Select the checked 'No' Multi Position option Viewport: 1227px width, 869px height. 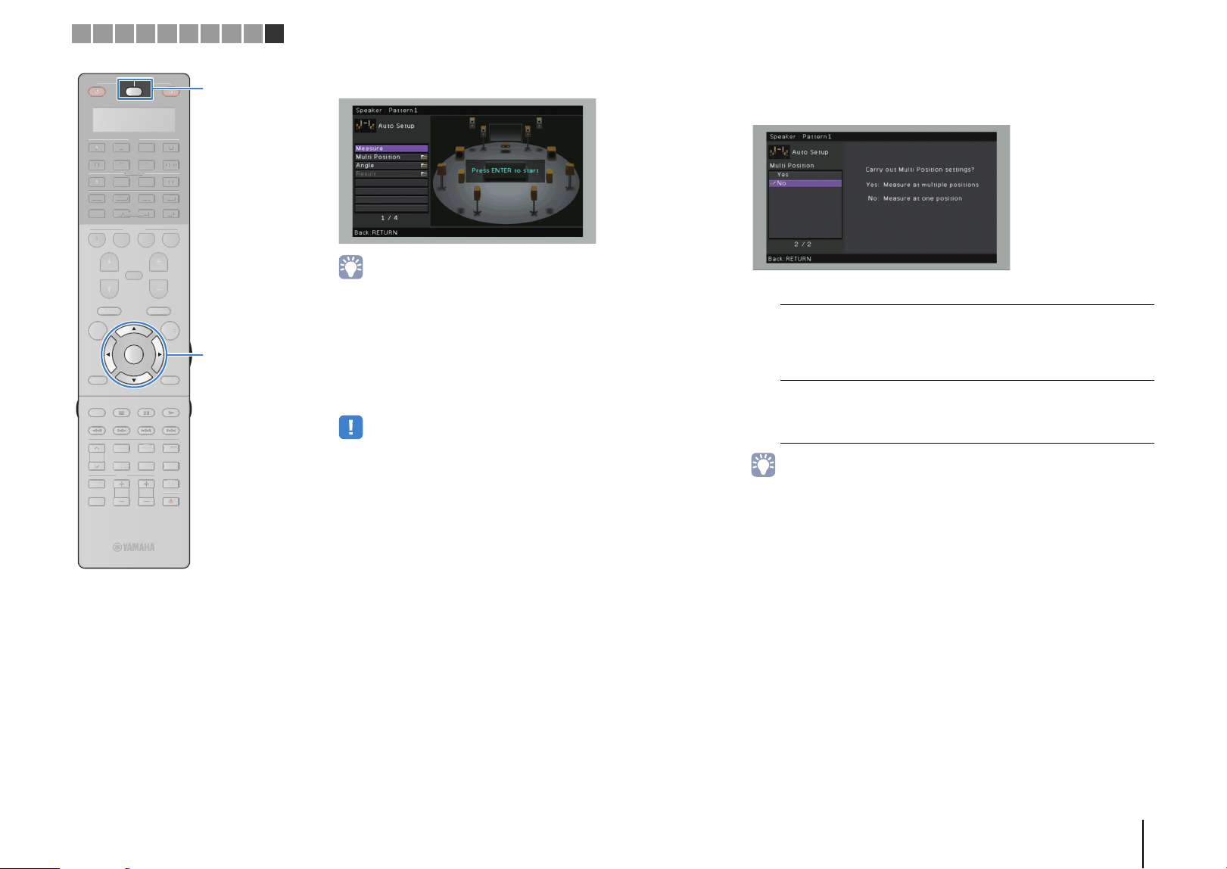[805, 183]
